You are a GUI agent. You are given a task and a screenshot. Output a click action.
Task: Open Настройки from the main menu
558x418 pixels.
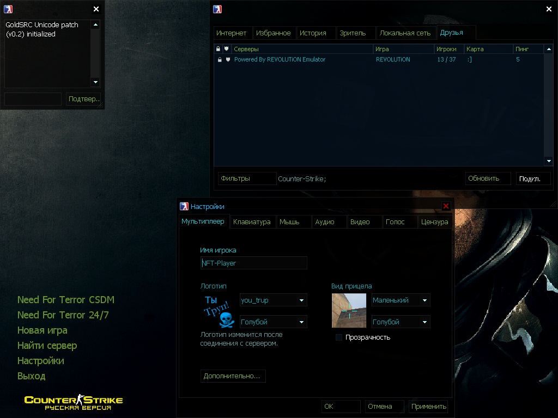click(41, 361)
